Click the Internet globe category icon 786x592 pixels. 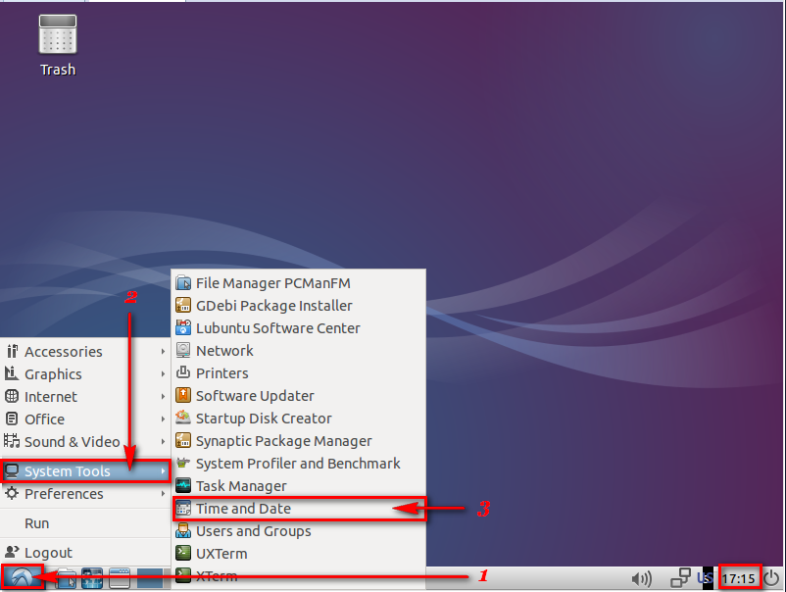tap(12, 396)
